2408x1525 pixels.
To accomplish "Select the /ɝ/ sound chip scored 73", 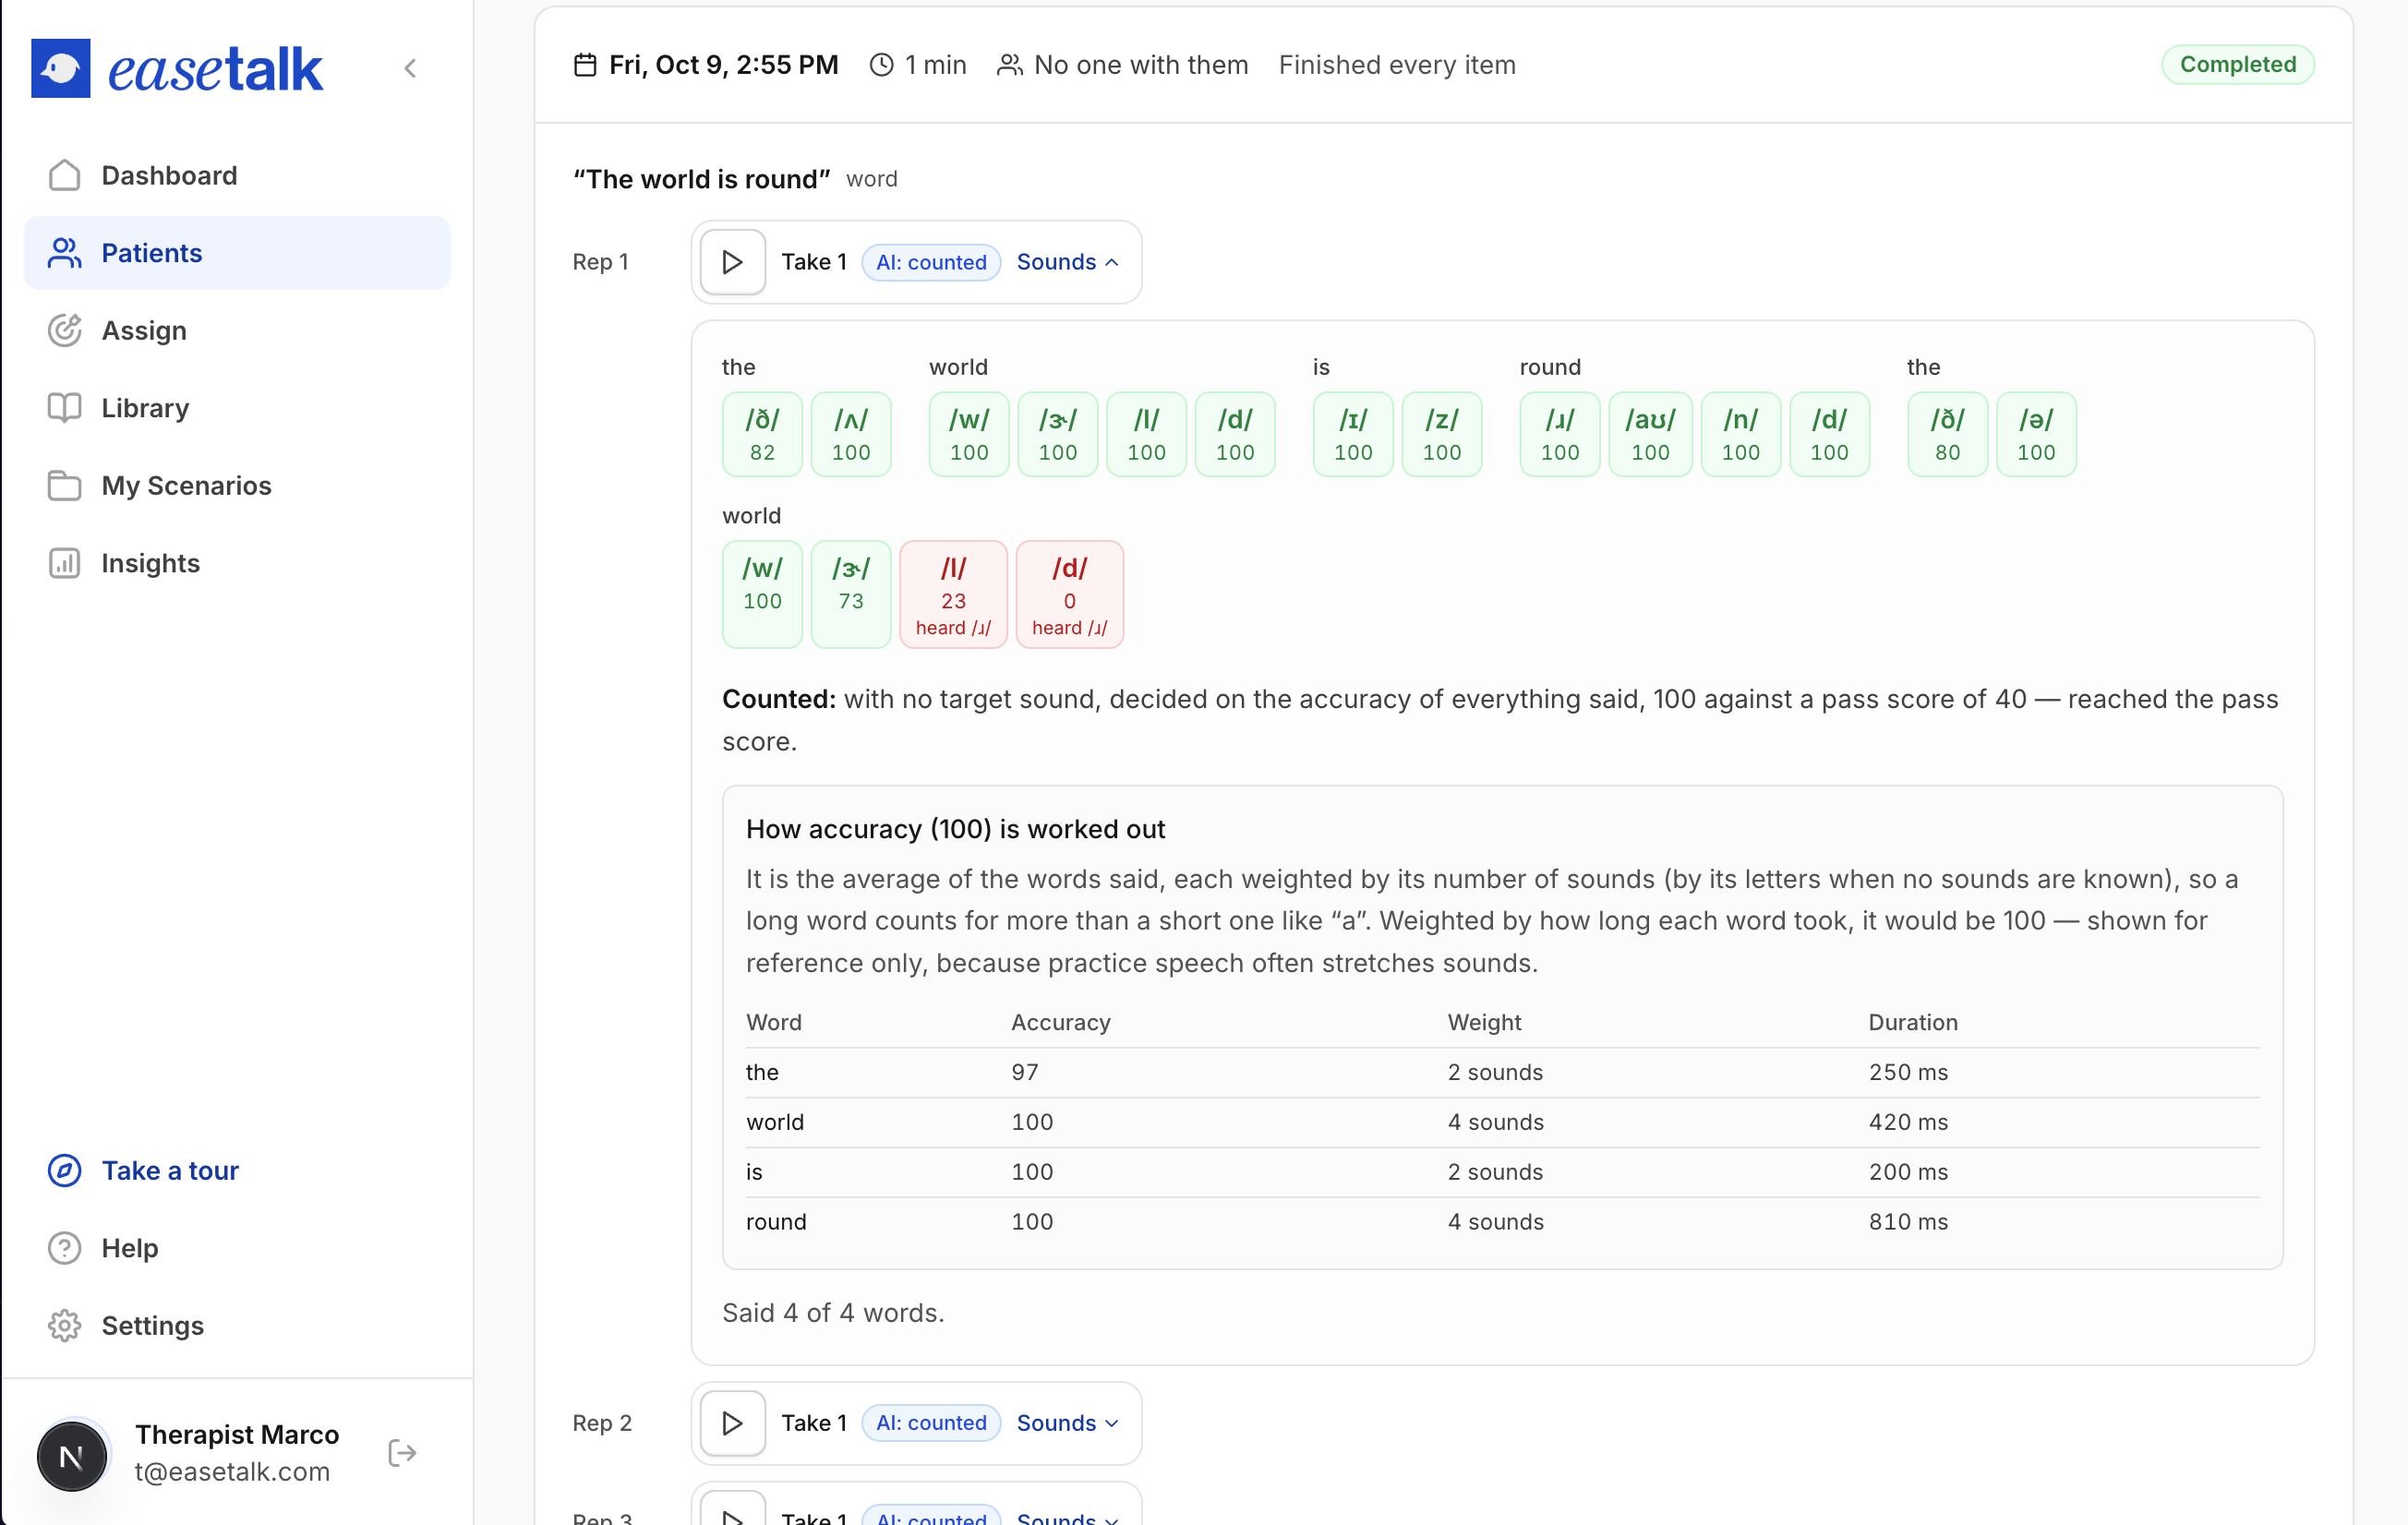I will pos(851,595).
